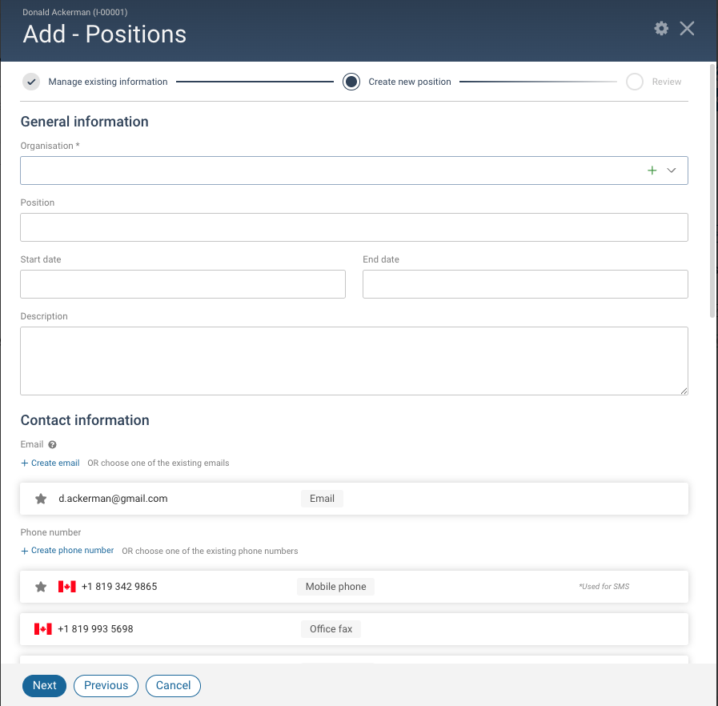
Task: Close the Add Positions dialog
Action: (687, 29)
